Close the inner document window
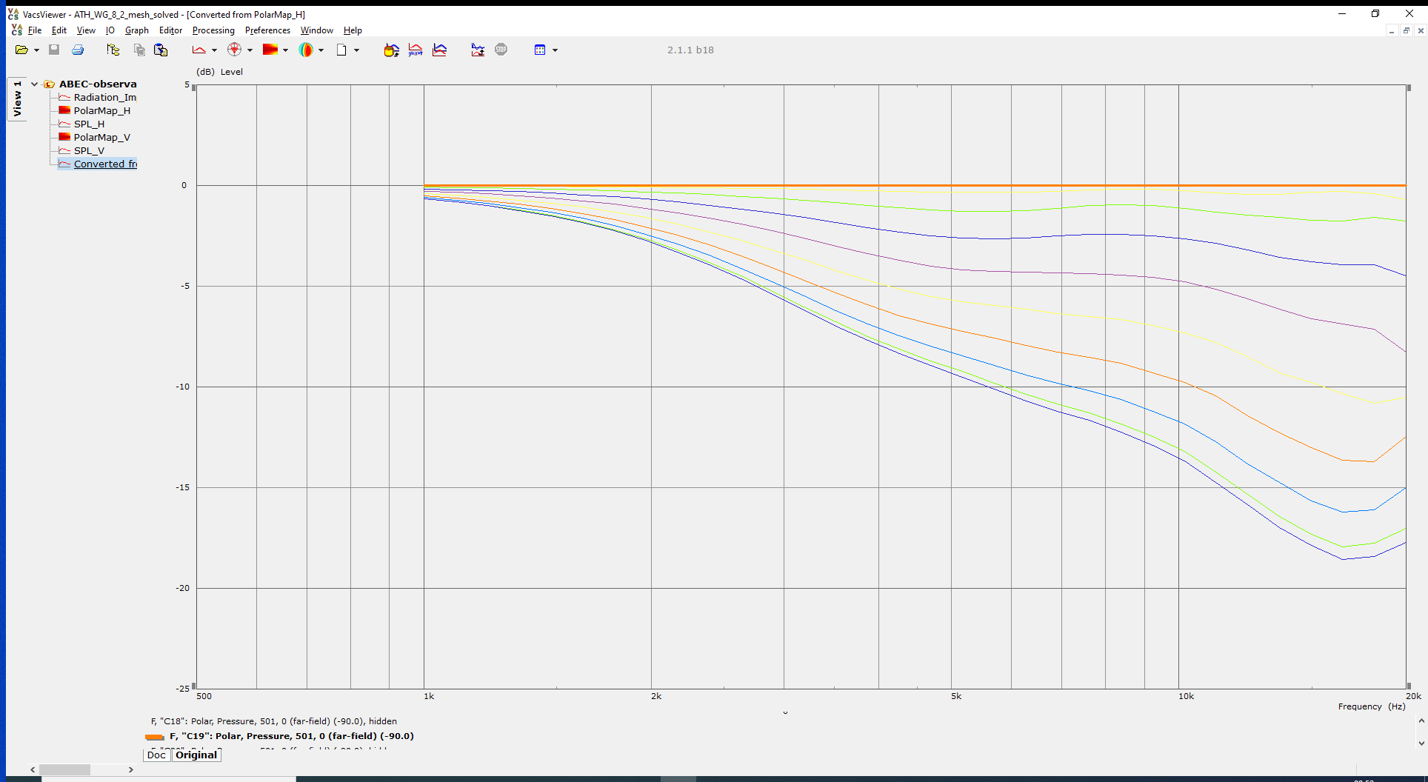The height and width of the screenshot is (782, 1428). 1421,30
